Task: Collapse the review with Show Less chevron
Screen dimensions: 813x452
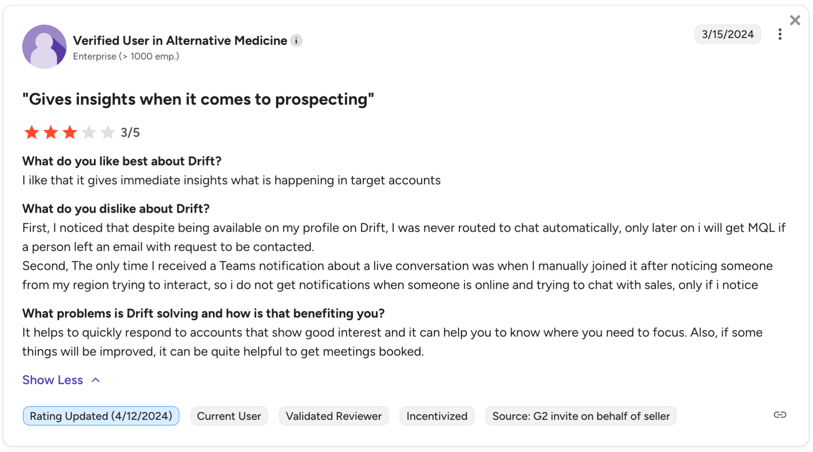Action: 95,380
